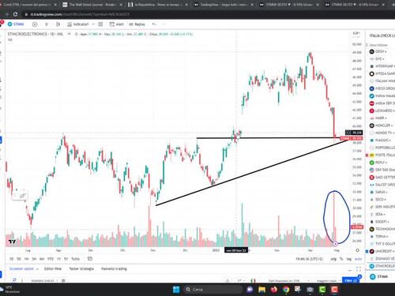395x296 pixels.
Task: Open chart axis settings gear icon
Action: (357, 250)
